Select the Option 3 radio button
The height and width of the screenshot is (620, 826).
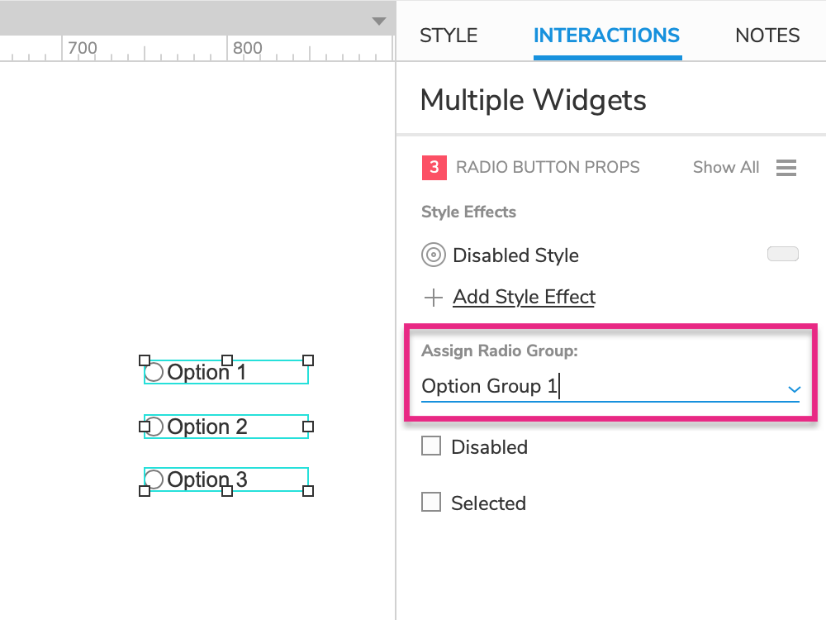tap(154, 479)
